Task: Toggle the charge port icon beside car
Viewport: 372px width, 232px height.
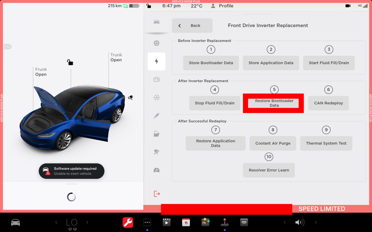Action: tap(131, 98)
